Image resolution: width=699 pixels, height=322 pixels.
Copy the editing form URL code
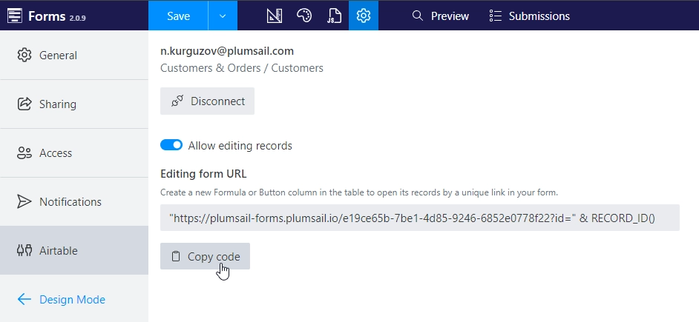coord(205,256)
